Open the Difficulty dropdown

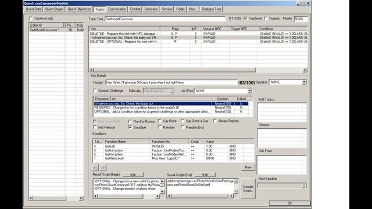coord(171,91)
